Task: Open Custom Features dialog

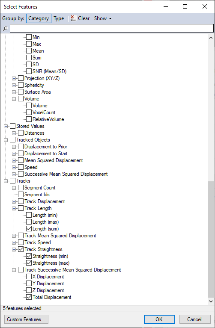Action: click(x=26, y=319)
